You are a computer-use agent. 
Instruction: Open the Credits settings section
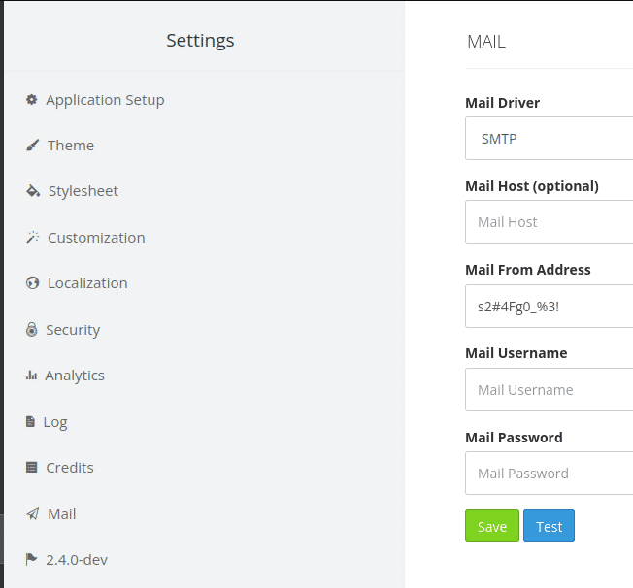pos(70,468)
